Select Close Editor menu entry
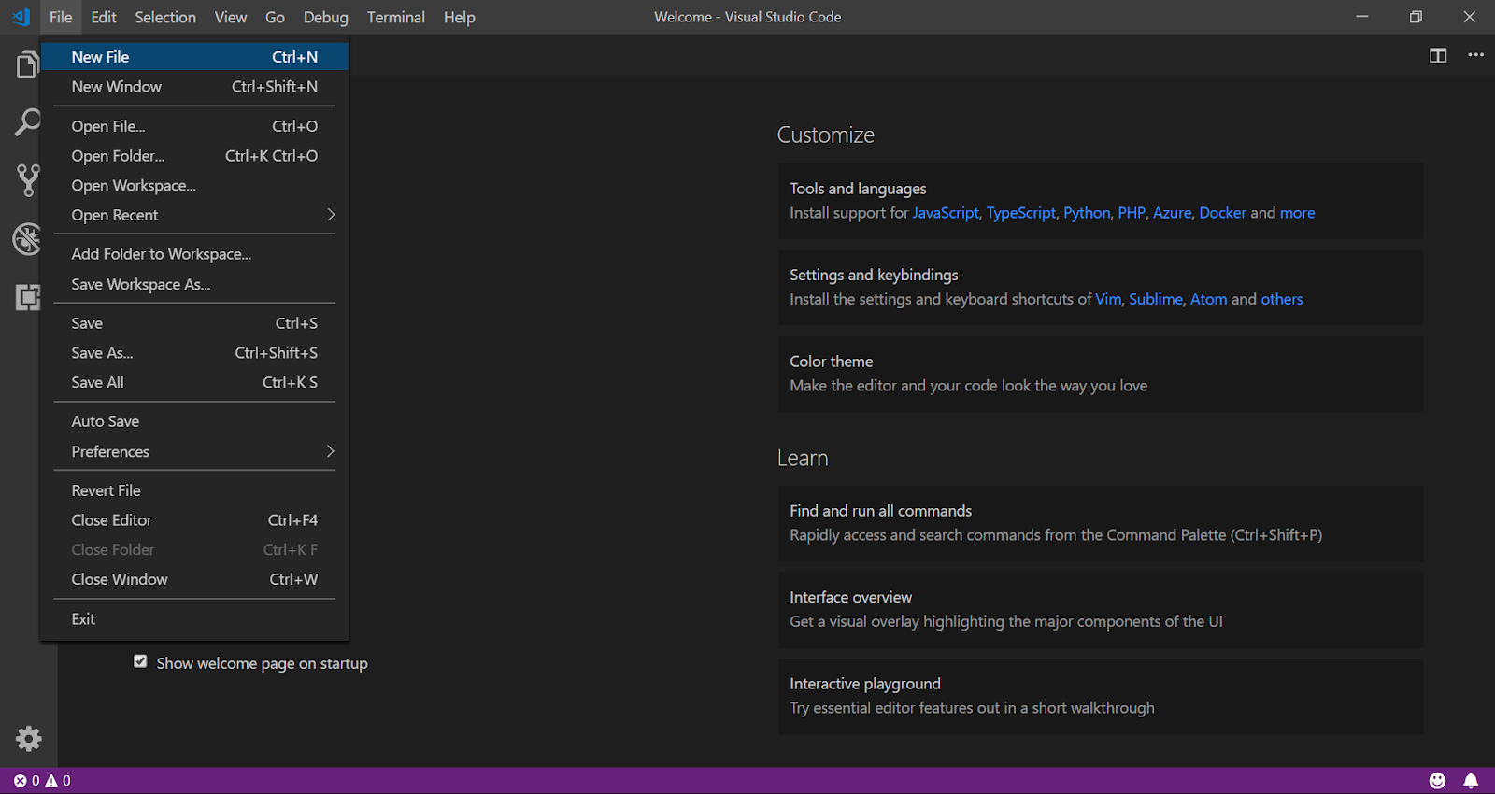 (194, 520)
